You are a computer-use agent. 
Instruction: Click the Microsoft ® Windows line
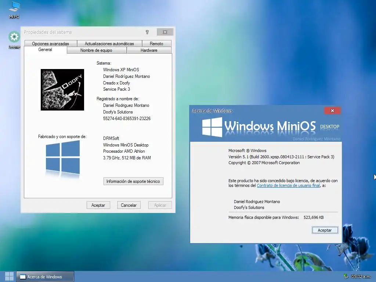tap(247, 151)
